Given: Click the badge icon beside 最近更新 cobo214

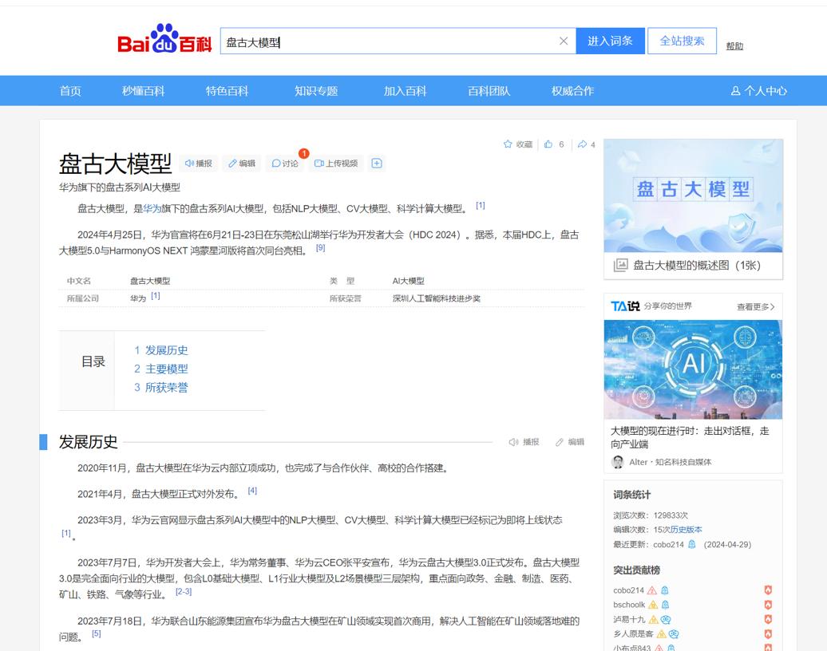Looking at the screenshot, I should coord(692,544).
